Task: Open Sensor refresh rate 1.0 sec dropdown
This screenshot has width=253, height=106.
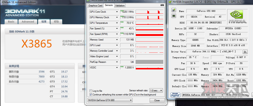Action: pos(156,90)
